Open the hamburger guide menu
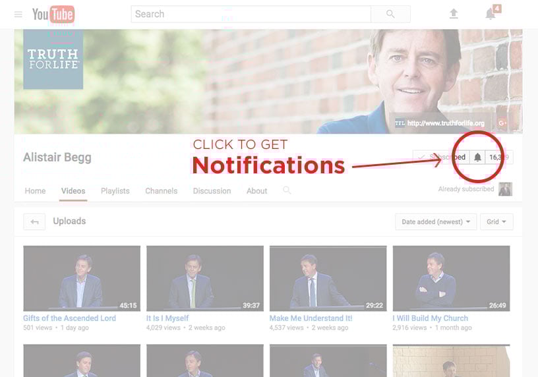Viewport: 538px width, 377px height. 18,14
